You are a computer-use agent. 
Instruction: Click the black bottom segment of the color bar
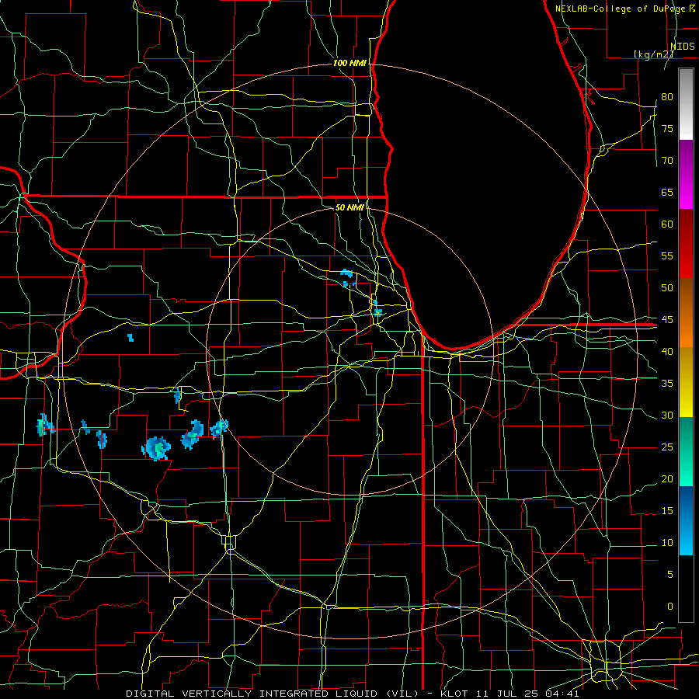[686, 589]
